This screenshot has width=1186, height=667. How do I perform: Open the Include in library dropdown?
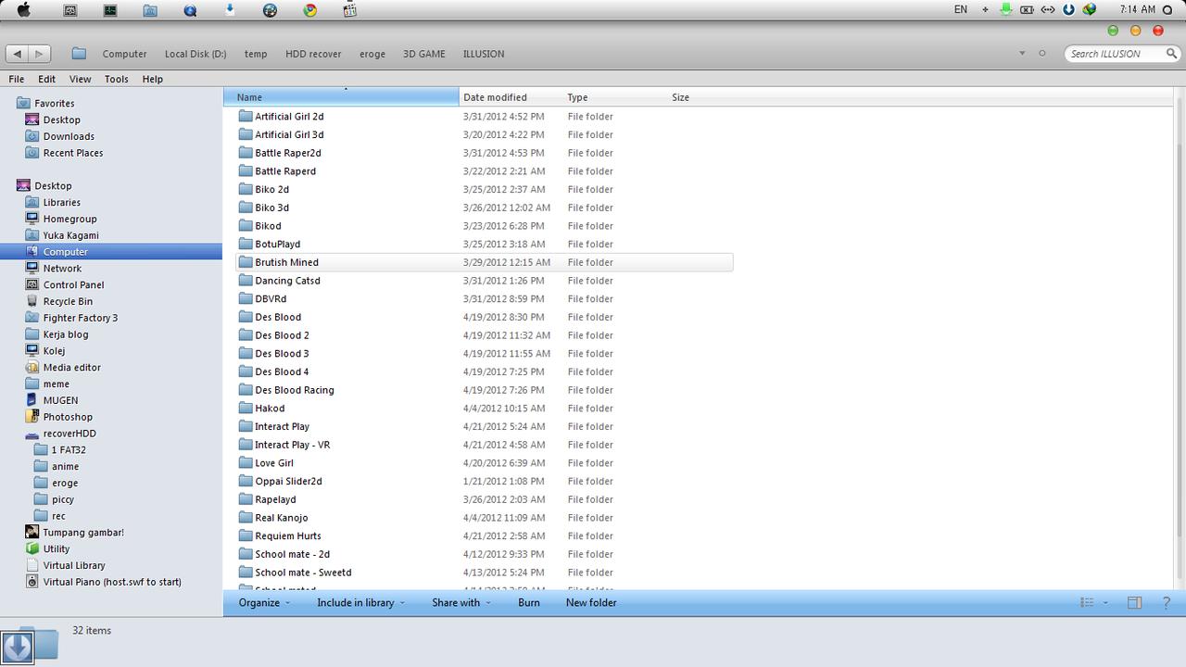(360, 602)
